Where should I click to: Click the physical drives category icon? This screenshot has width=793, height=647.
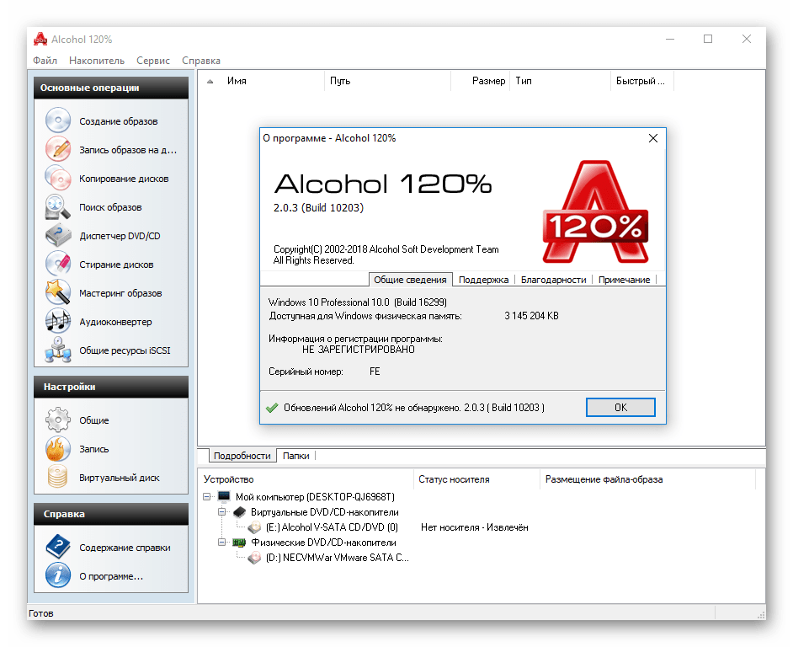tap(239, 543)
